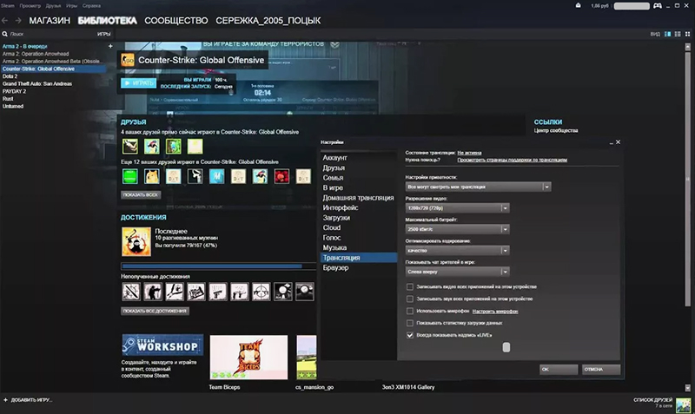695x414 pixels.
Task: Open the Steam Workshop banner
Action: pos(162,345)
